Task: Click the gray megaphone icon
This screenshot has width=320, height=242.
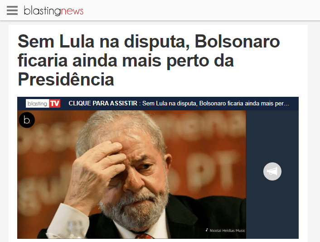Action: pos(272,171)
